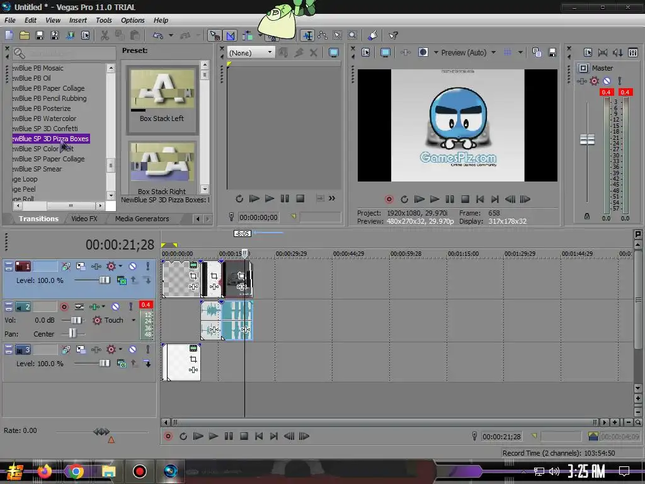Show more trimmer transport buttons

[x=331, y=199]
